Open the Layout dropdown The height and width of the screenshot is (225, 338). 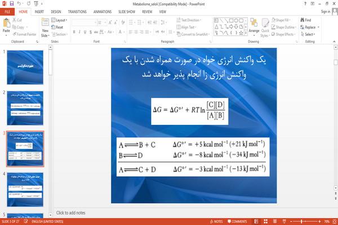tap(59, 20)
